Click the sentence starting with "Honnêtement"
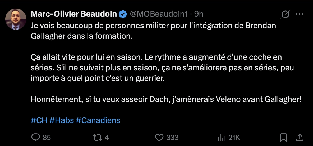The width and height of the screenshot is (313, 146). click(166, 99)
